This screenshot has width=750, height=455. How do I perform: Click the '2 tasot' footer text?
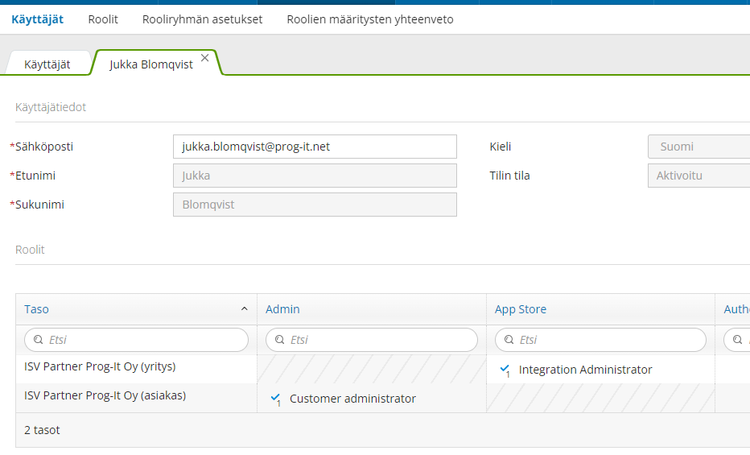[42, 430]
